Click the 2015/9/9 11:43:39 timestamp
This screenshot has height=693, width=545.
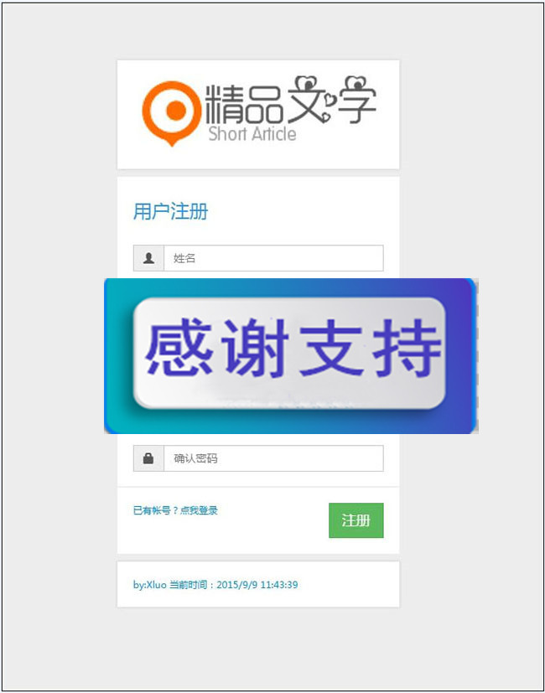(x=257, y=585)
